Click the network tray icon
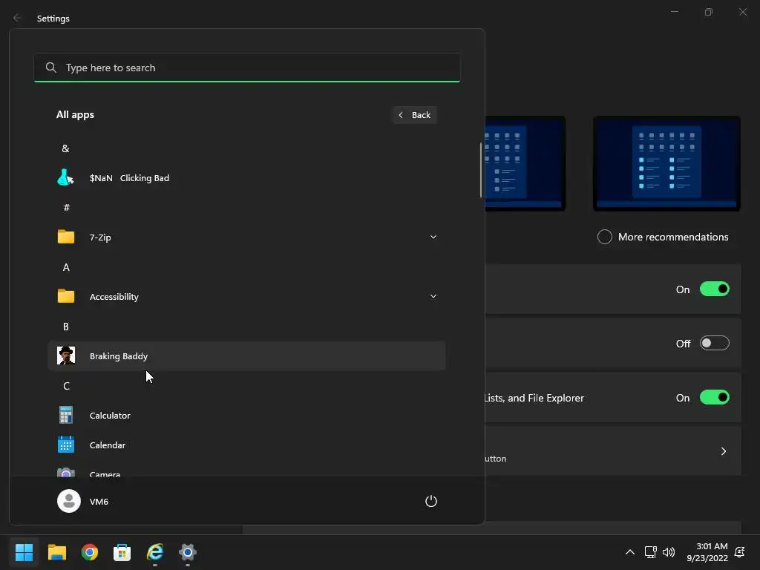The height and width of the screenshot is (570, 760). [650, 552]
